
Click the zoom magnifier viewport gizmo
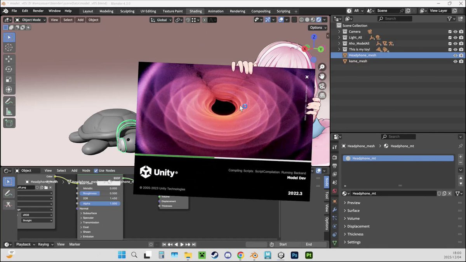click(322, 67)
